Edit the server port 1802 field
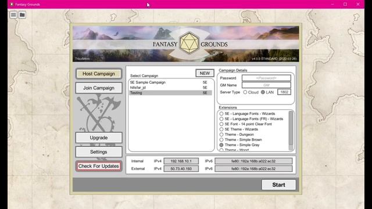 coord(284,92)
